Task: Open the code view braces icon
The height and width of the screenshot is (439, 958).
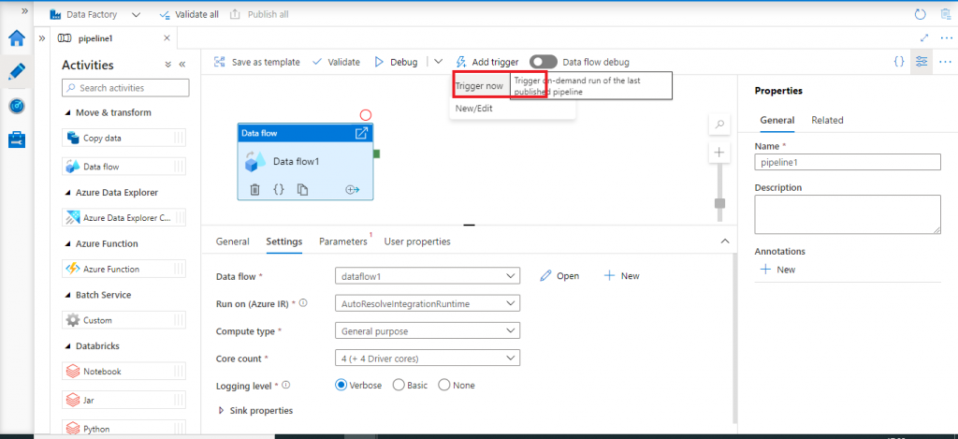Action: 899,62
